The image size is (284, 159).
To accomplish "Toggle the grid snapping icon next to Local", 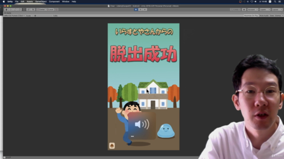I will [56, 10].
